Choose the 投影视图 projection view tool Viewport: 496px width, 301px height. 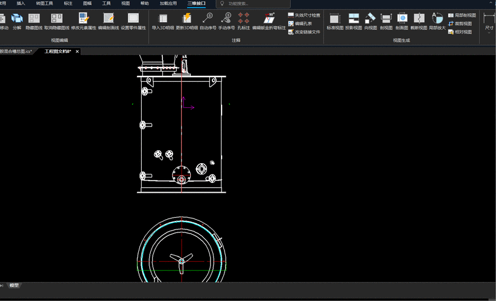354,19
